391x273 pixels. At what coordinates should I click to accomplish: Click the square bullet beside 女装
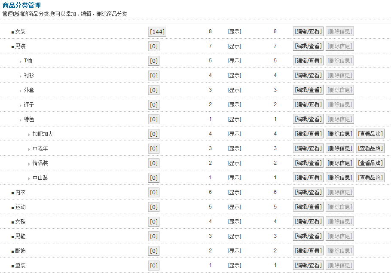tap(12, 32)
